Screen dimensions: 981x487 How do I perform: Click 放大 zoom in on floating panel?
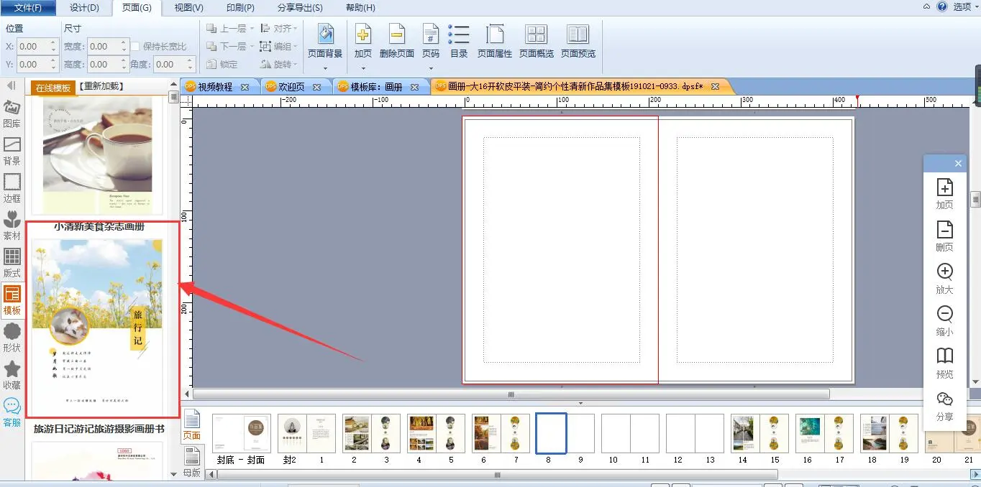tap(944, 278)
